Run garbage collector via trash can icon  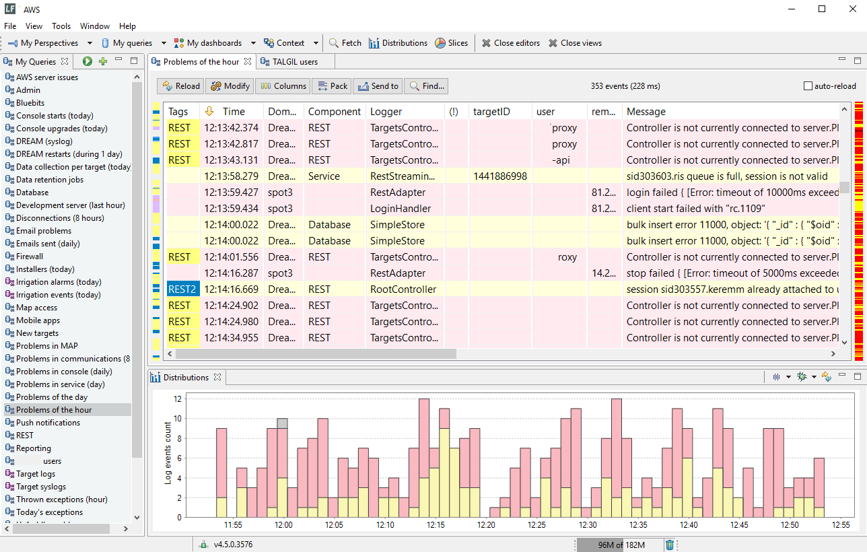(670, 545)
